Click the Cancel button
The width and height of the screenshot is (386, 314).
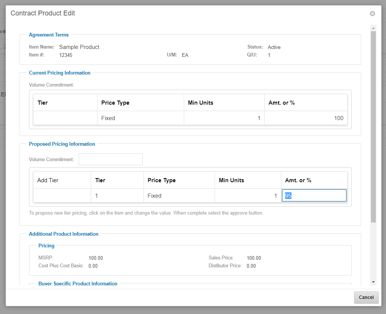[x=366, y=297]
